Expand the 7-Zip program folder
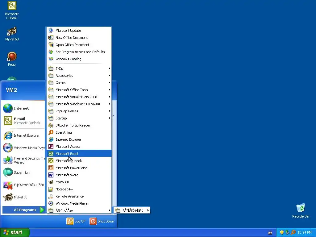 click(x=79, y=69)
